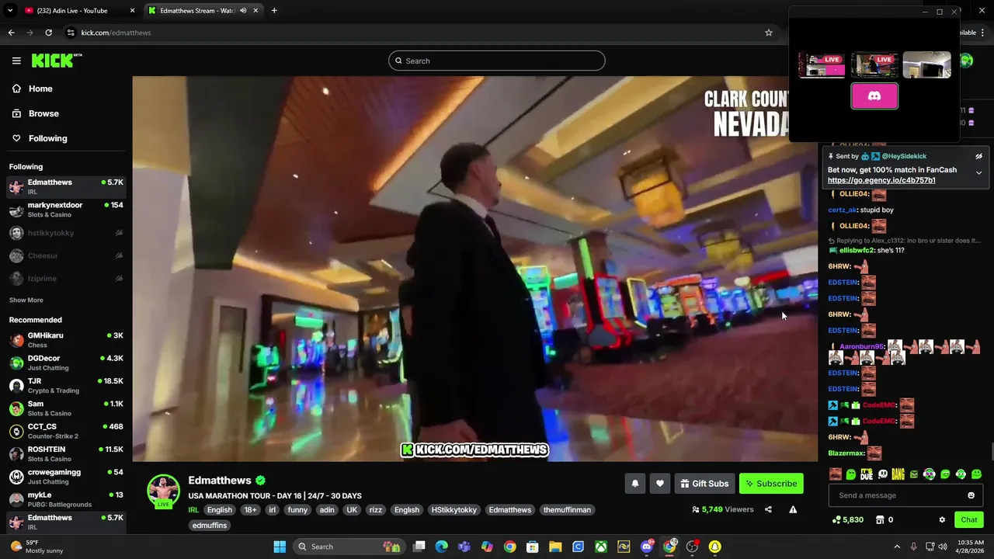Image resolution: width=994 pixels, height=559 pixels.
Task: Open Snapchat in taskbar
Action: tap(714, 547)
